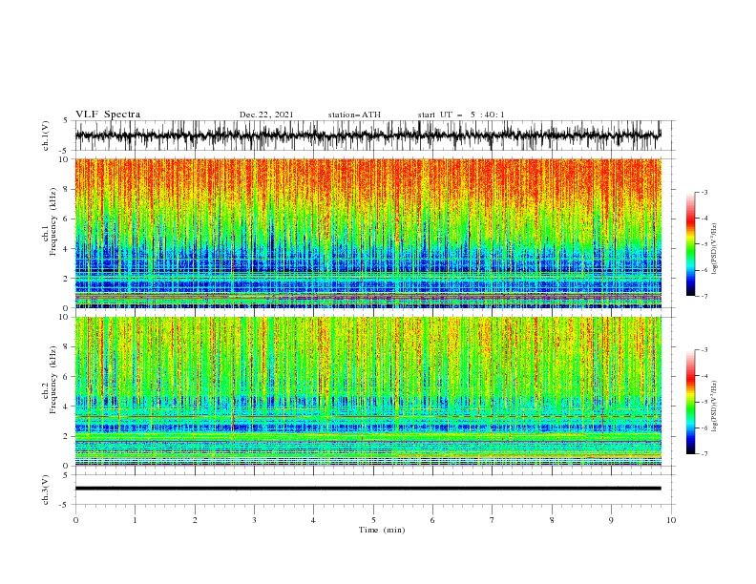Viewport: 756px width, 584px height.
Task: Click the 'ch.2 Frequency (kHz)' axis label
Action: pos(51,379)
